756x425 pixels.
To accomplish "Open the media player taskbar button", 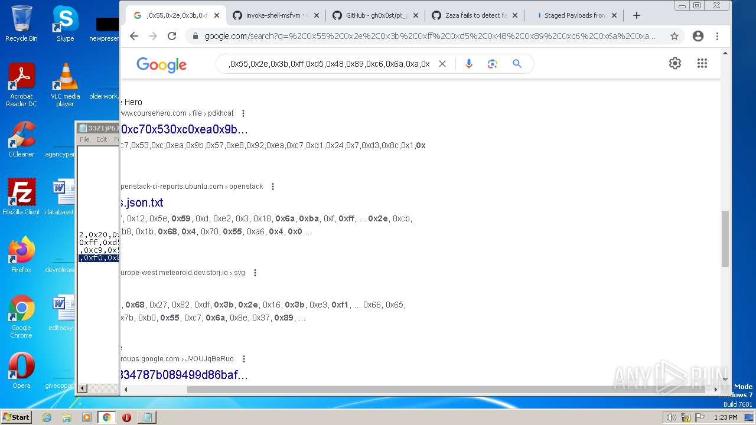I will 87,417.
